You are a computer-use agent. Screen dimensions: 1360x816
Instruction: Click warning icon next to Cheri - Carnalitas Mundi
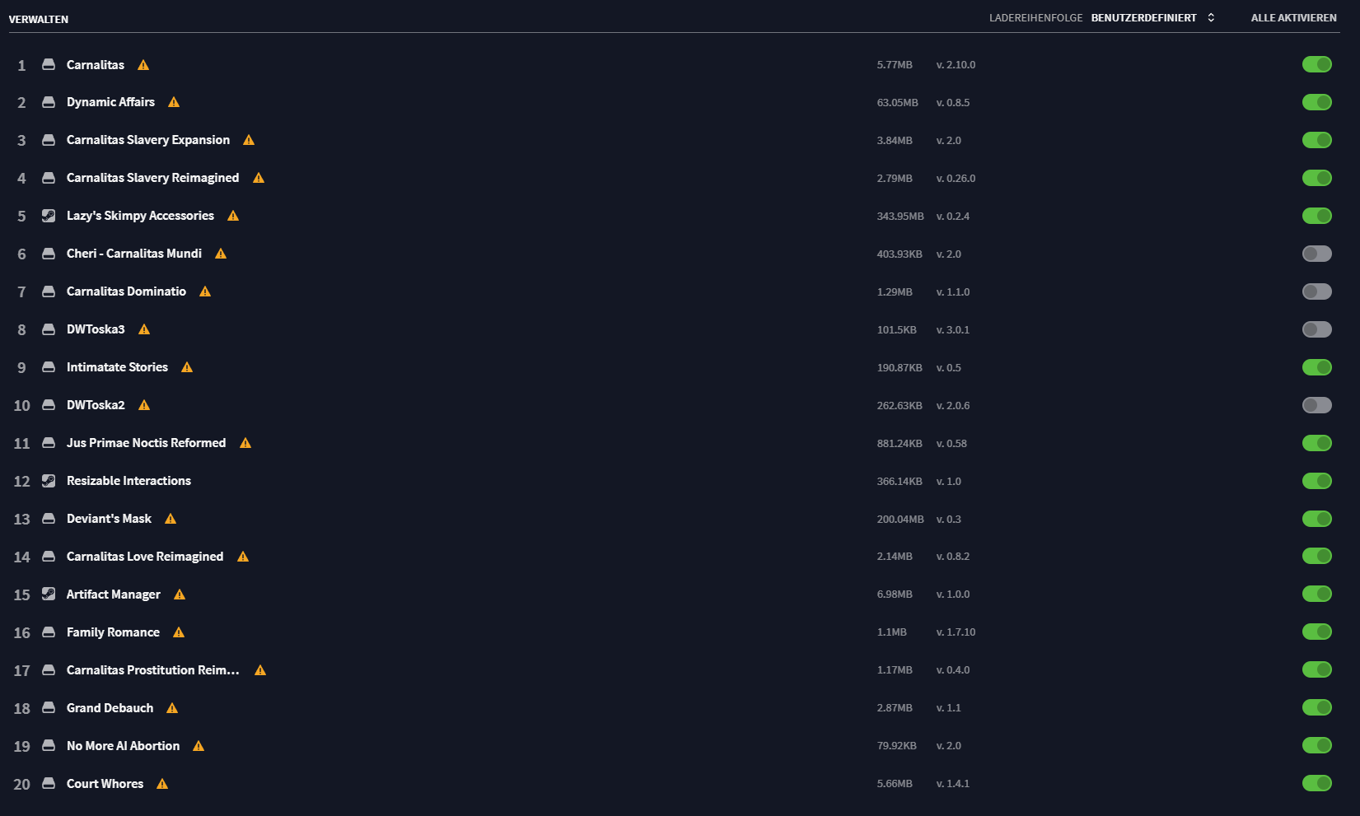221,254
